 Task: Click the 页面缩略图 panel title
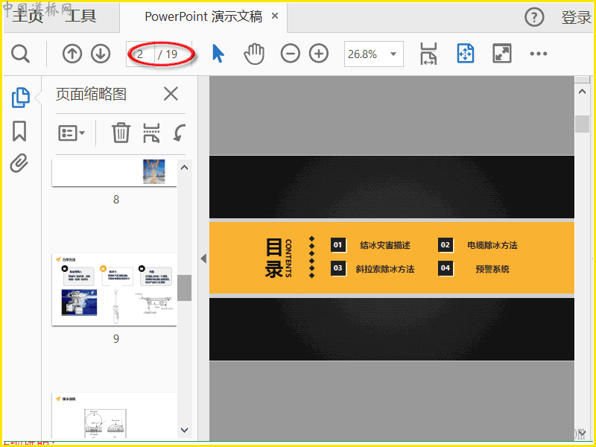click(x=91, y=94)
